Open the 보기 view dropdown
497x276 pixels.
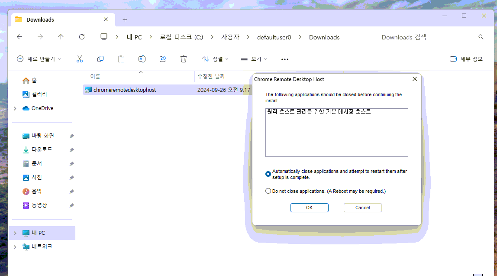pyautogui.click(x=254, y=59)
